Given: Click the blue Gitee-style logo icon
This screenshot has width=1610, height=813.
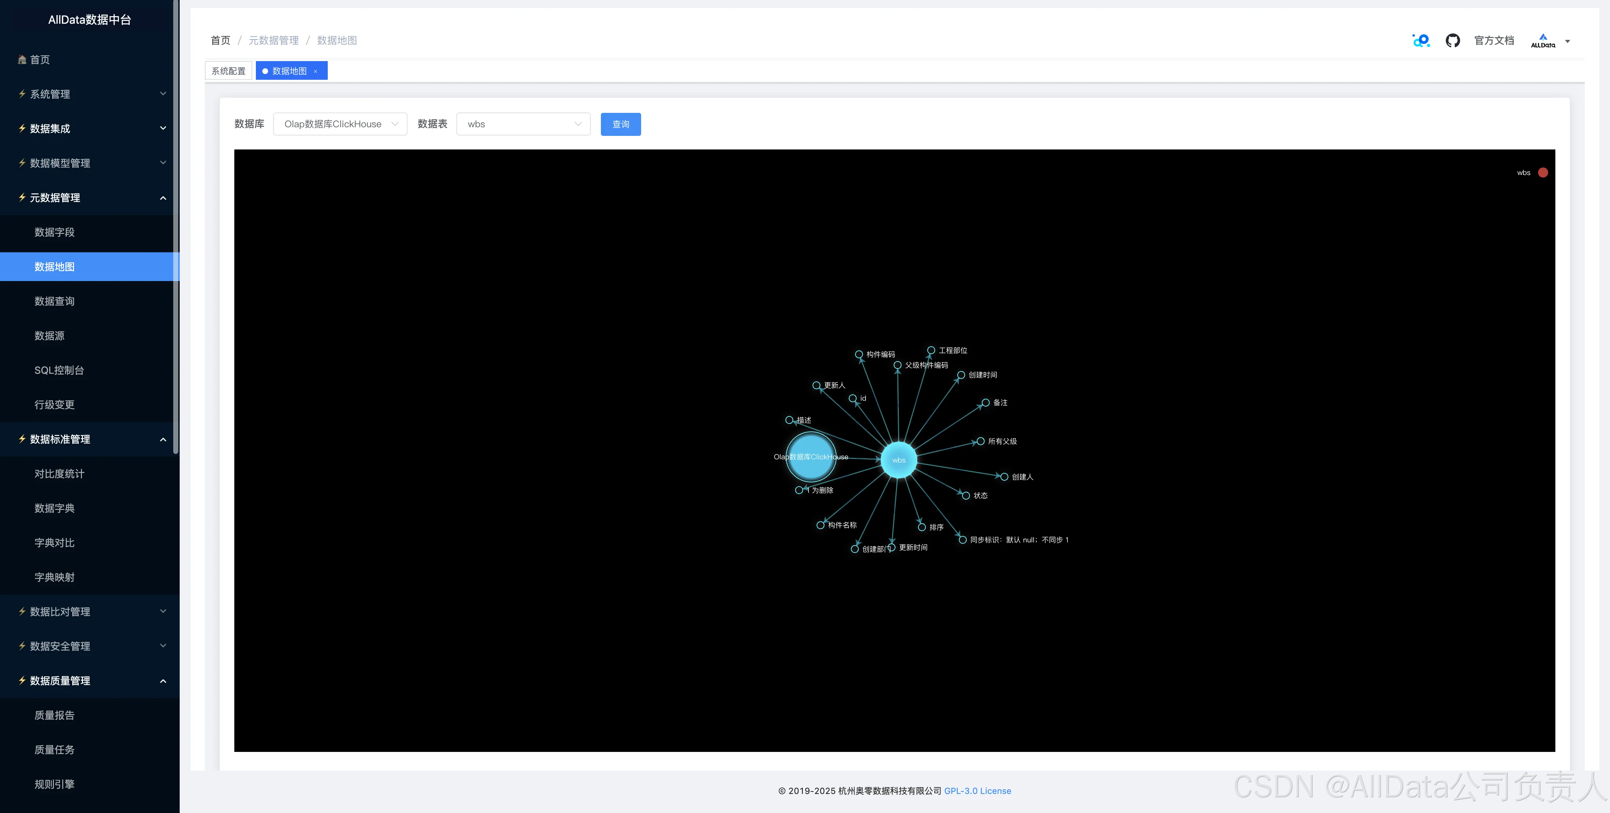Looking at the screenshot, I should pos(1421,41).
